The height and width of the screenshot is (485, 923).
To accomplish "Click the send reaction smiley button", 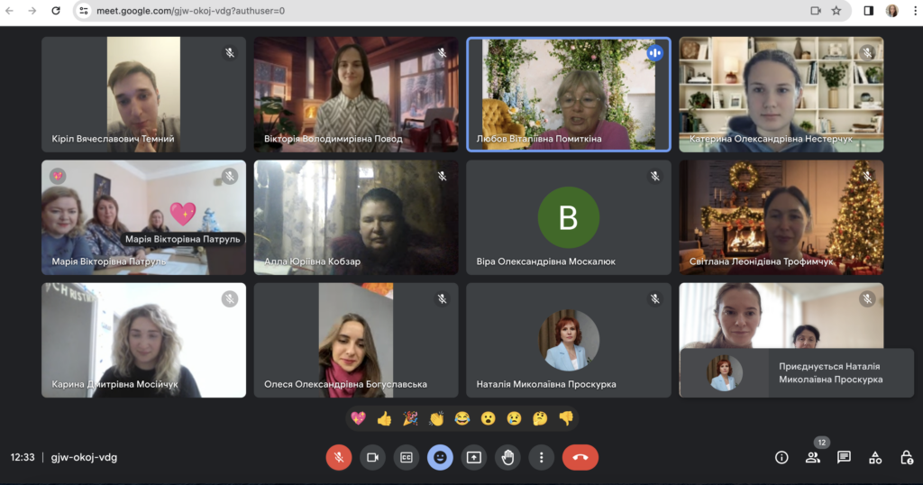I will click(x=440, y=457).
